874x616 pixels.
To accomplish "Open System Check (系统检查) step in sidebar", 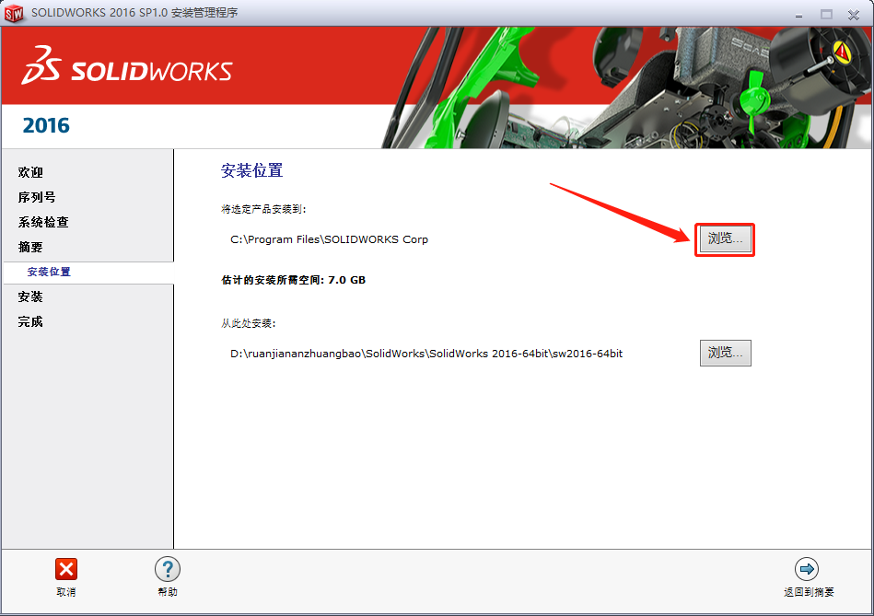I will [43, 222].
